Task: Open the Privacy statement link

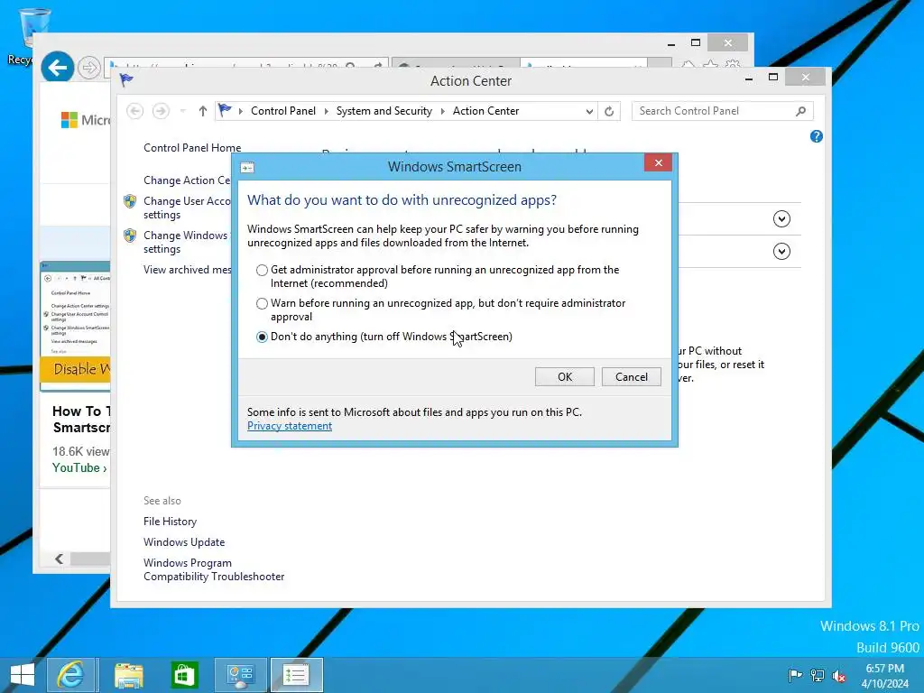Action: tap(290, 426)
